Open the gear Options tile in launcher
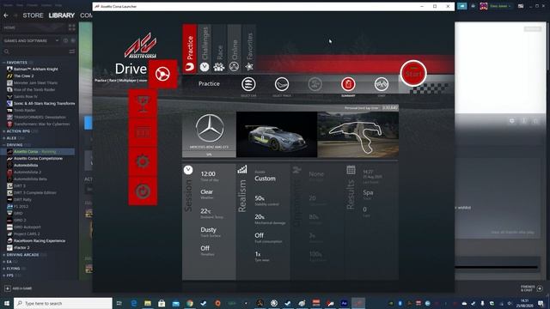The height and width of the screenshot is (309, 550). (x=143, y=162)
